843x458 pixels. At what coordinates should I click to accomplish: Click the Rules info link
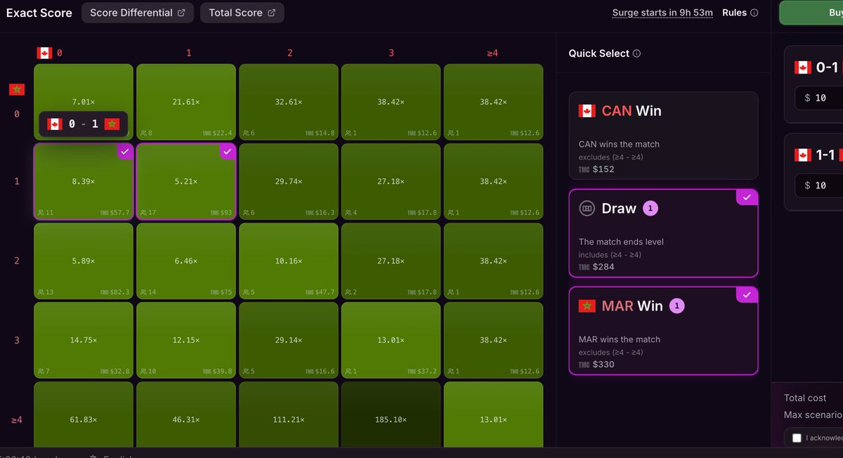point(740,13)
